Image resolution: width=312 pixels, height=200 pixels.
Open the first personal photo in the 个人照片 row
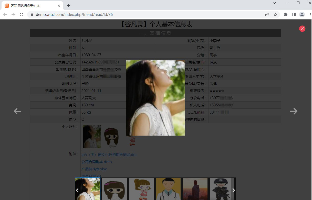(x=92, y=137)
